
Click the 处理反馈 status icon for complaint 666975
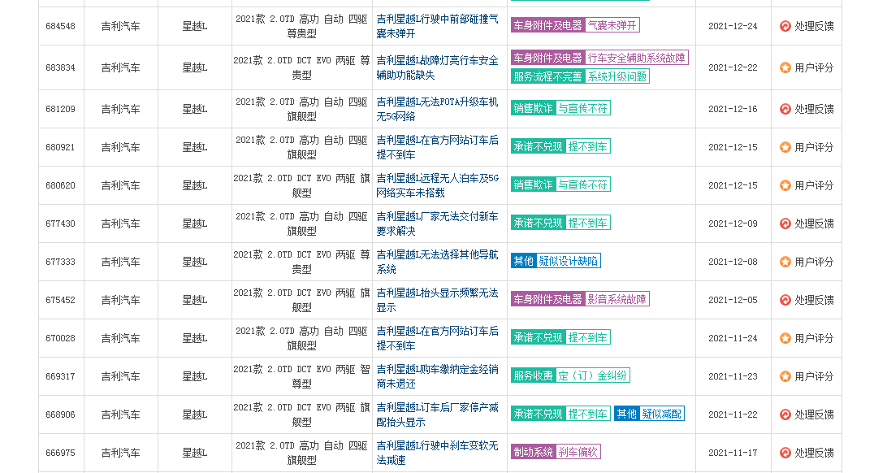click(785, 453)
